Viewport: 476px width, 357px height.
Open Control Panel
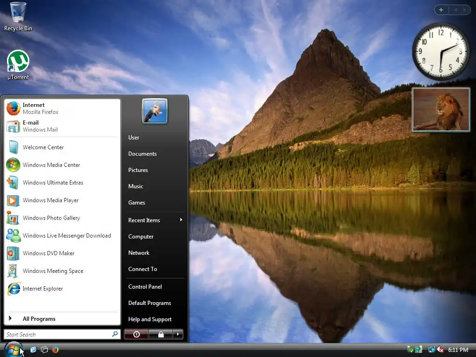tap(155, 286)
